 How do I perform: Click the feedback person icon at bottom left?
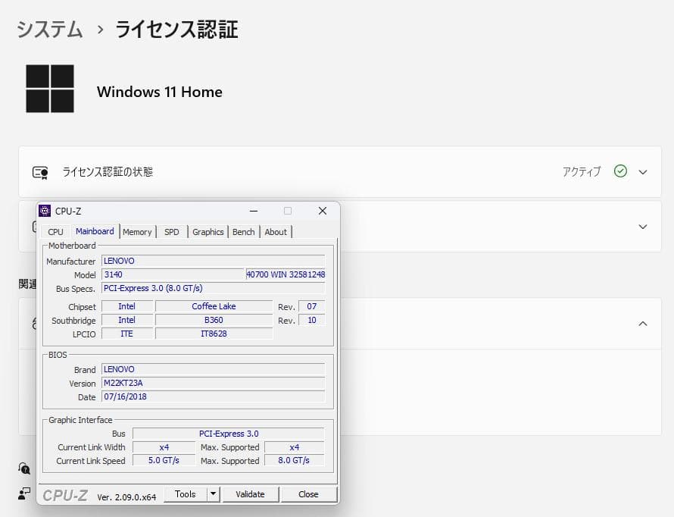pyautogui.click(x=24, y=493)
